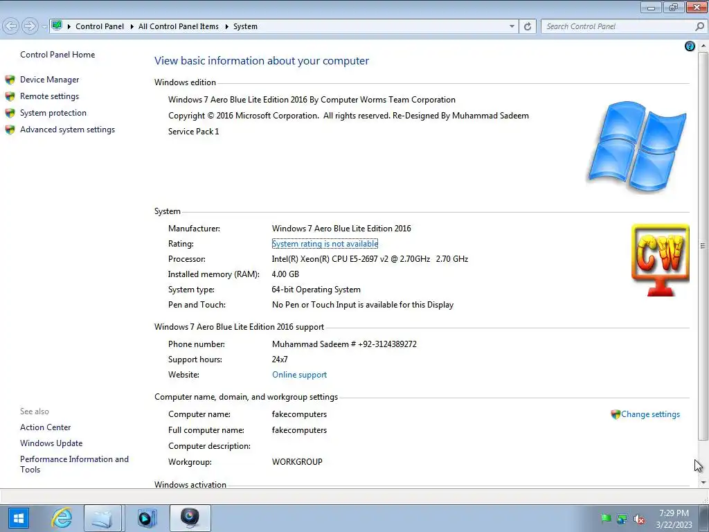Select the phone number Muhammad Sadeem text
Viewport: 709px width, 532px height.
pyautogui.click(x=344, y=344)
